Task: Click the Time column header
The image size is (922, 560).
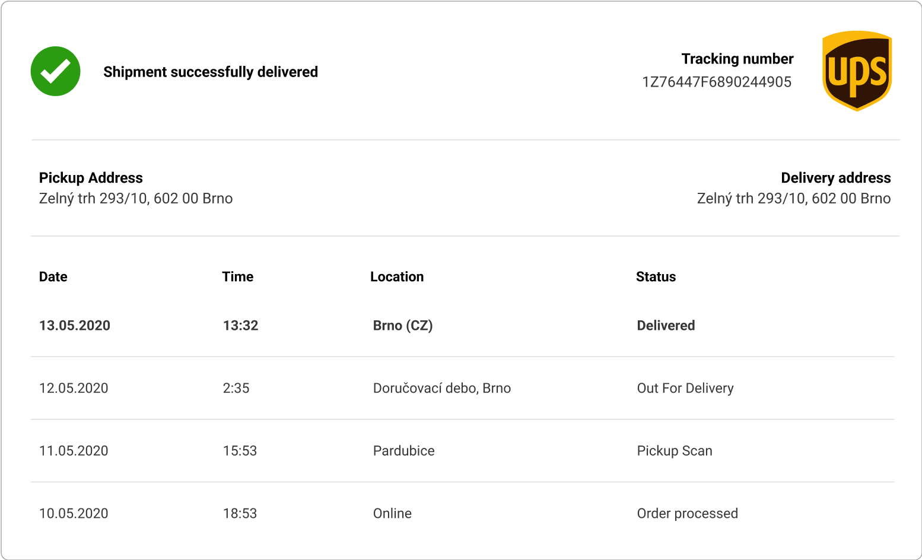Action: click(x=238, y=276)
